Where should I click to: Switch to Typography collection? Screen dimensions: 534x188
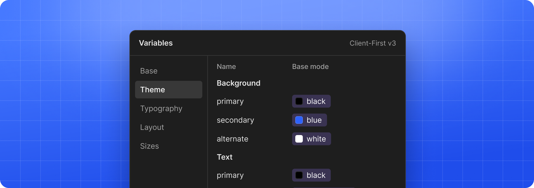[x=161, y=109]
